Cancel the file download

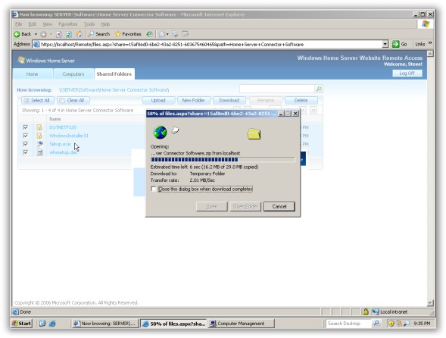(x=279, y=206)
